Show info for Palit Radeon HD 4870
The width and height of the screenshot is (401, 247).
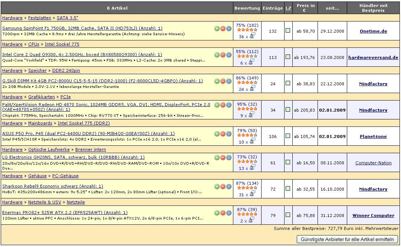[x=229, y=105]
